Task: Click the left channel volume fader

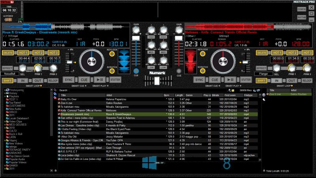Action: 136,38
